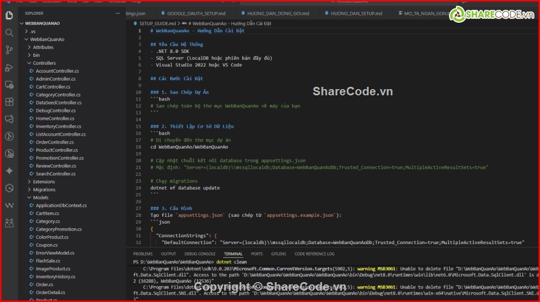Click the zigzag W icon in activity bar
The image size is (540, 302).
click(9, 205)
